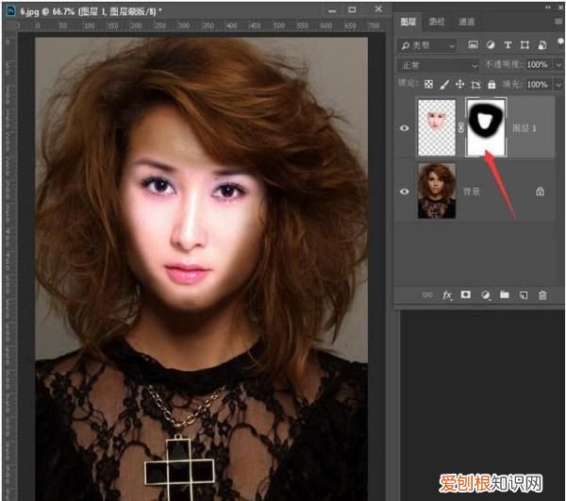
Task: Lock transparent pixels icon
Action: pyautogui.click(x=427, y=84)
